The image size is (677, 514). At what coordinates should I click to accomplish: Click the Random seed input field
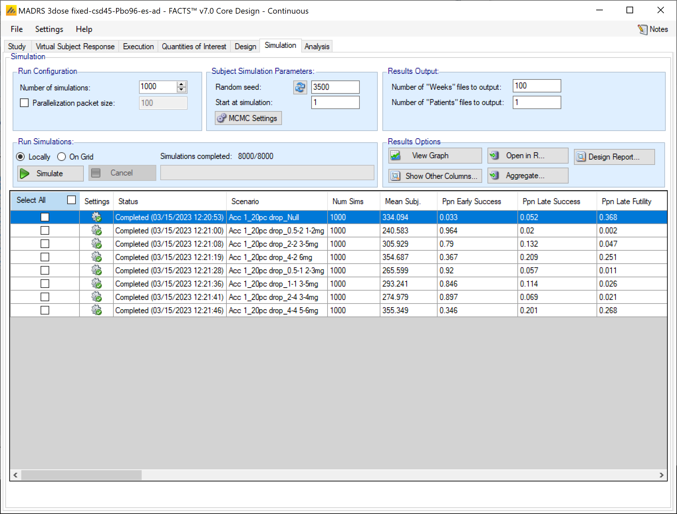tap(335, 87)
